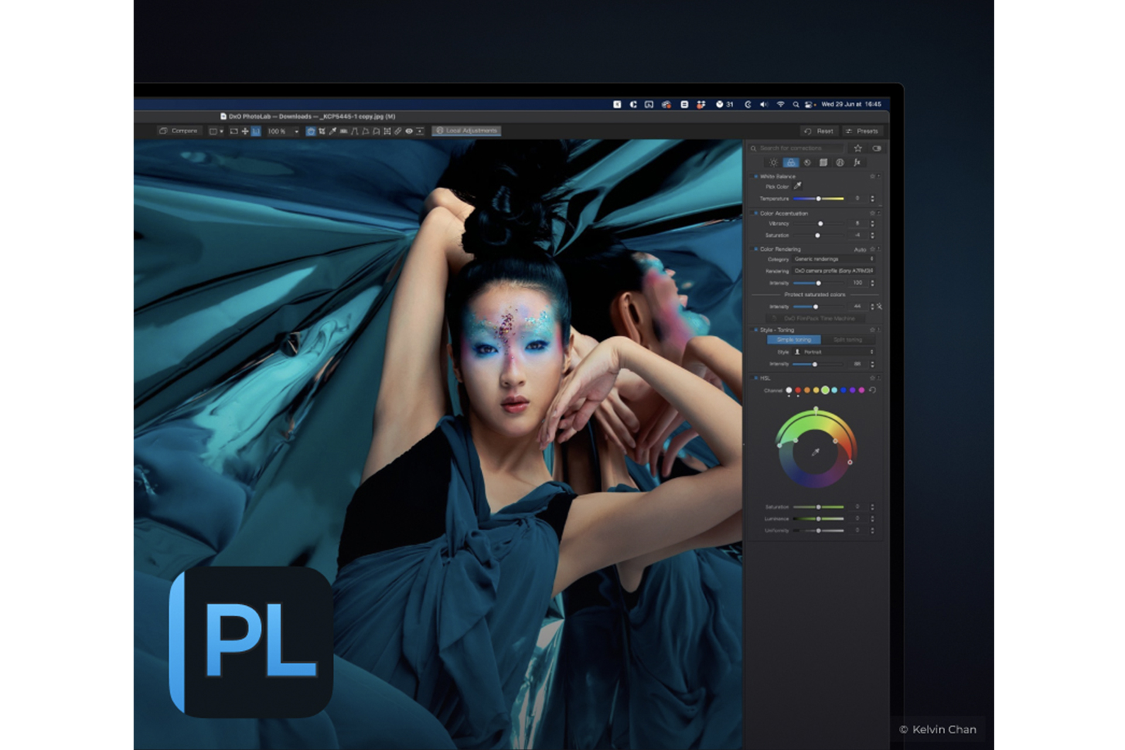
Task: Click the Wi-Fi icon in menu bar
Action: tap(780, 104)
